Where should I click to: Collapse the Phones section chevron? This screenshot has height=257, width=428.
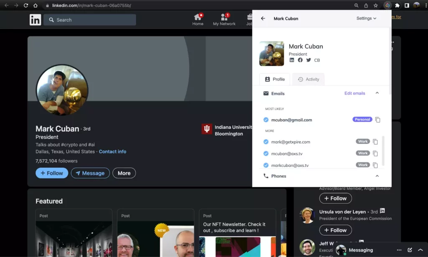(x=377, y=176)
